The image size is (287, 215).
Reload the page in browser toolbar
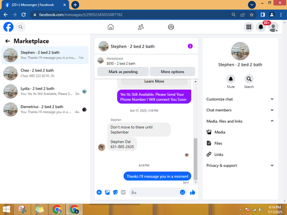pos(24,15)
